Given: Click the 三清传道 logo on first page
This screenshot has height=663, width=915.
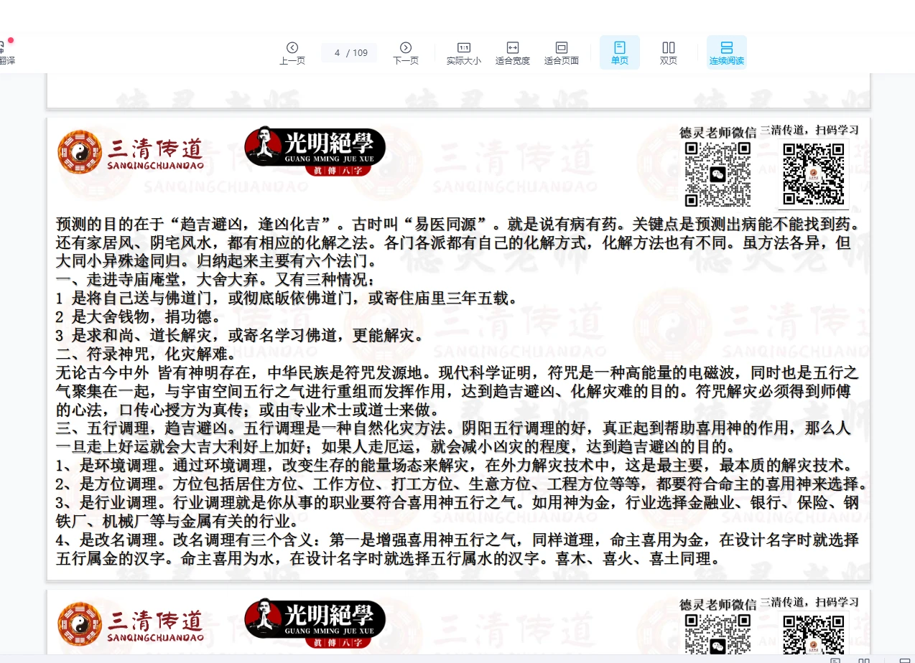Looking at the screenshot, I should 131,153.
